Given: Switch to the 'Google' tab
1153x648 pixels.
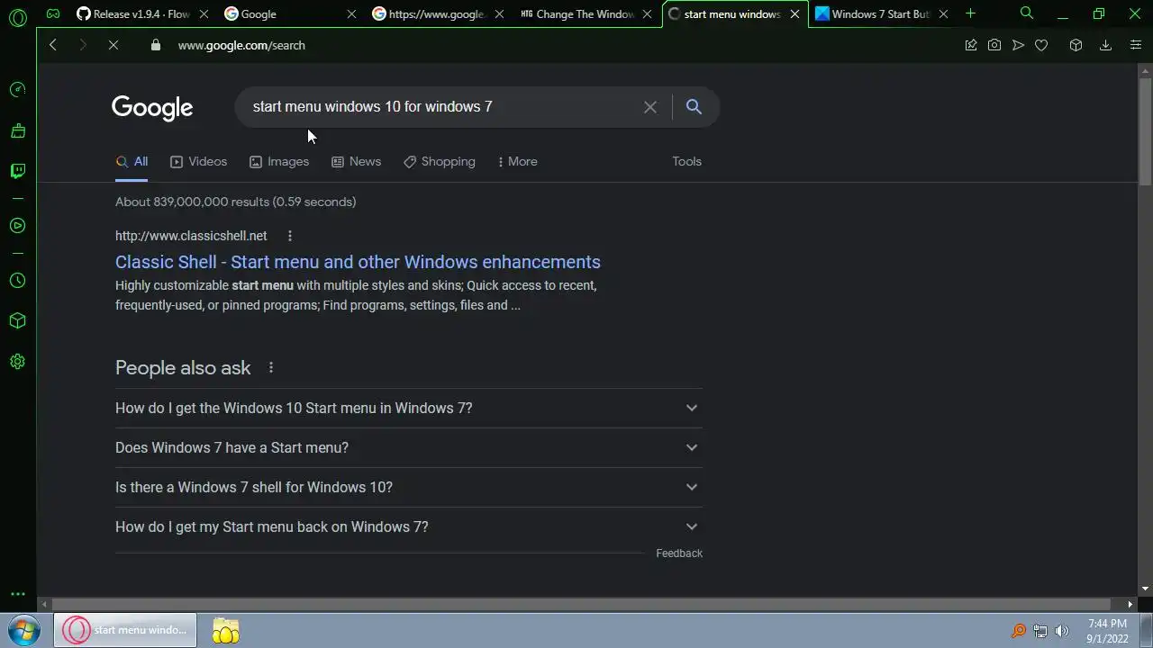Looking at the screenshot, I should tap(288, 13).
